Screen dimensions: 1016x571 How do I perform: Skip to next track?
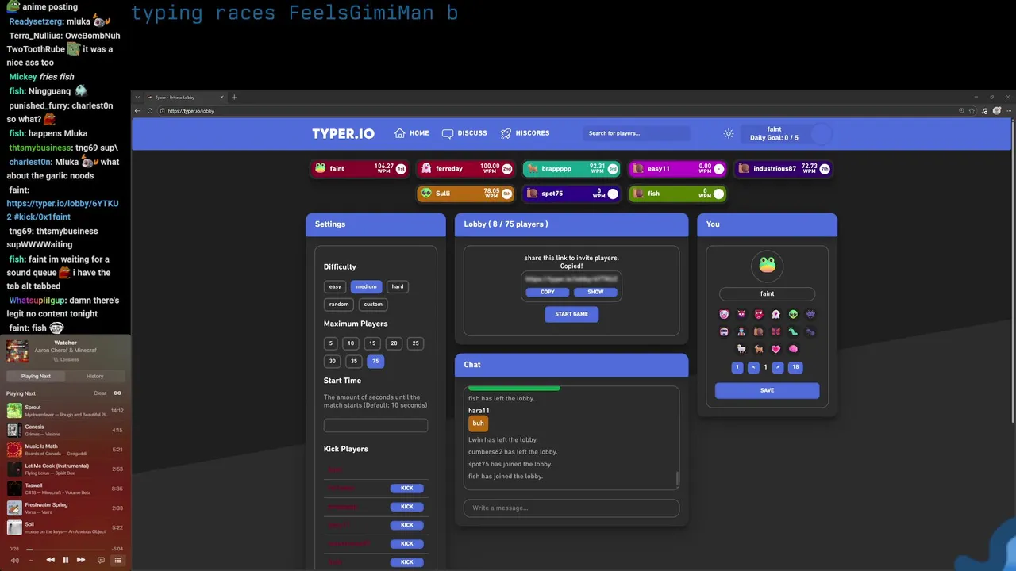(x=81, y=560)
